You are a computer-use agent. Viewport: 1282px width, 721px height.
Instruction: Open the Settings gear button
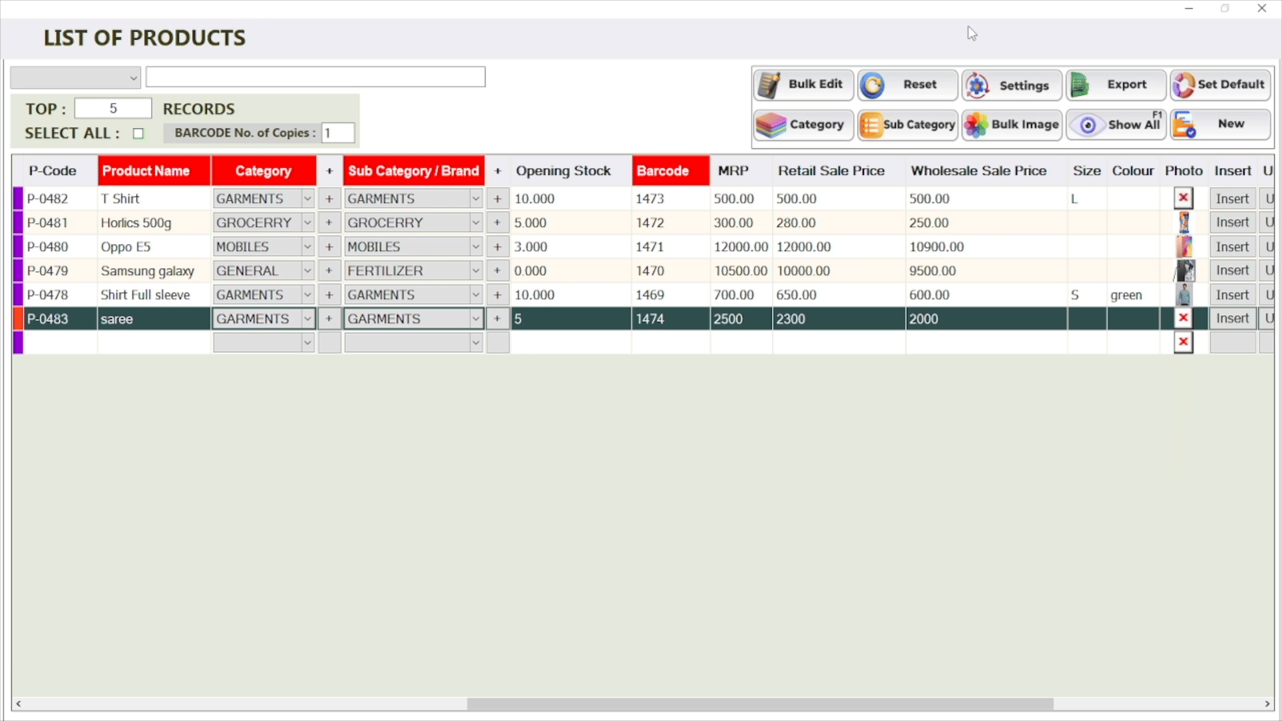click(x=1012, y=85)
